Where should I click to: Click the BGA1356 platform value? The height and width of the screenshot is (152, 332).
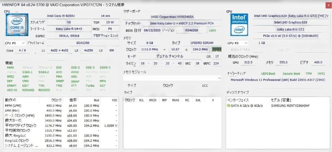(83, 43)
